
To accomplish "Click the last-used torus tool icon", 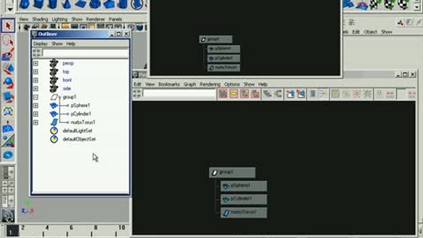I will click(8, 155).
